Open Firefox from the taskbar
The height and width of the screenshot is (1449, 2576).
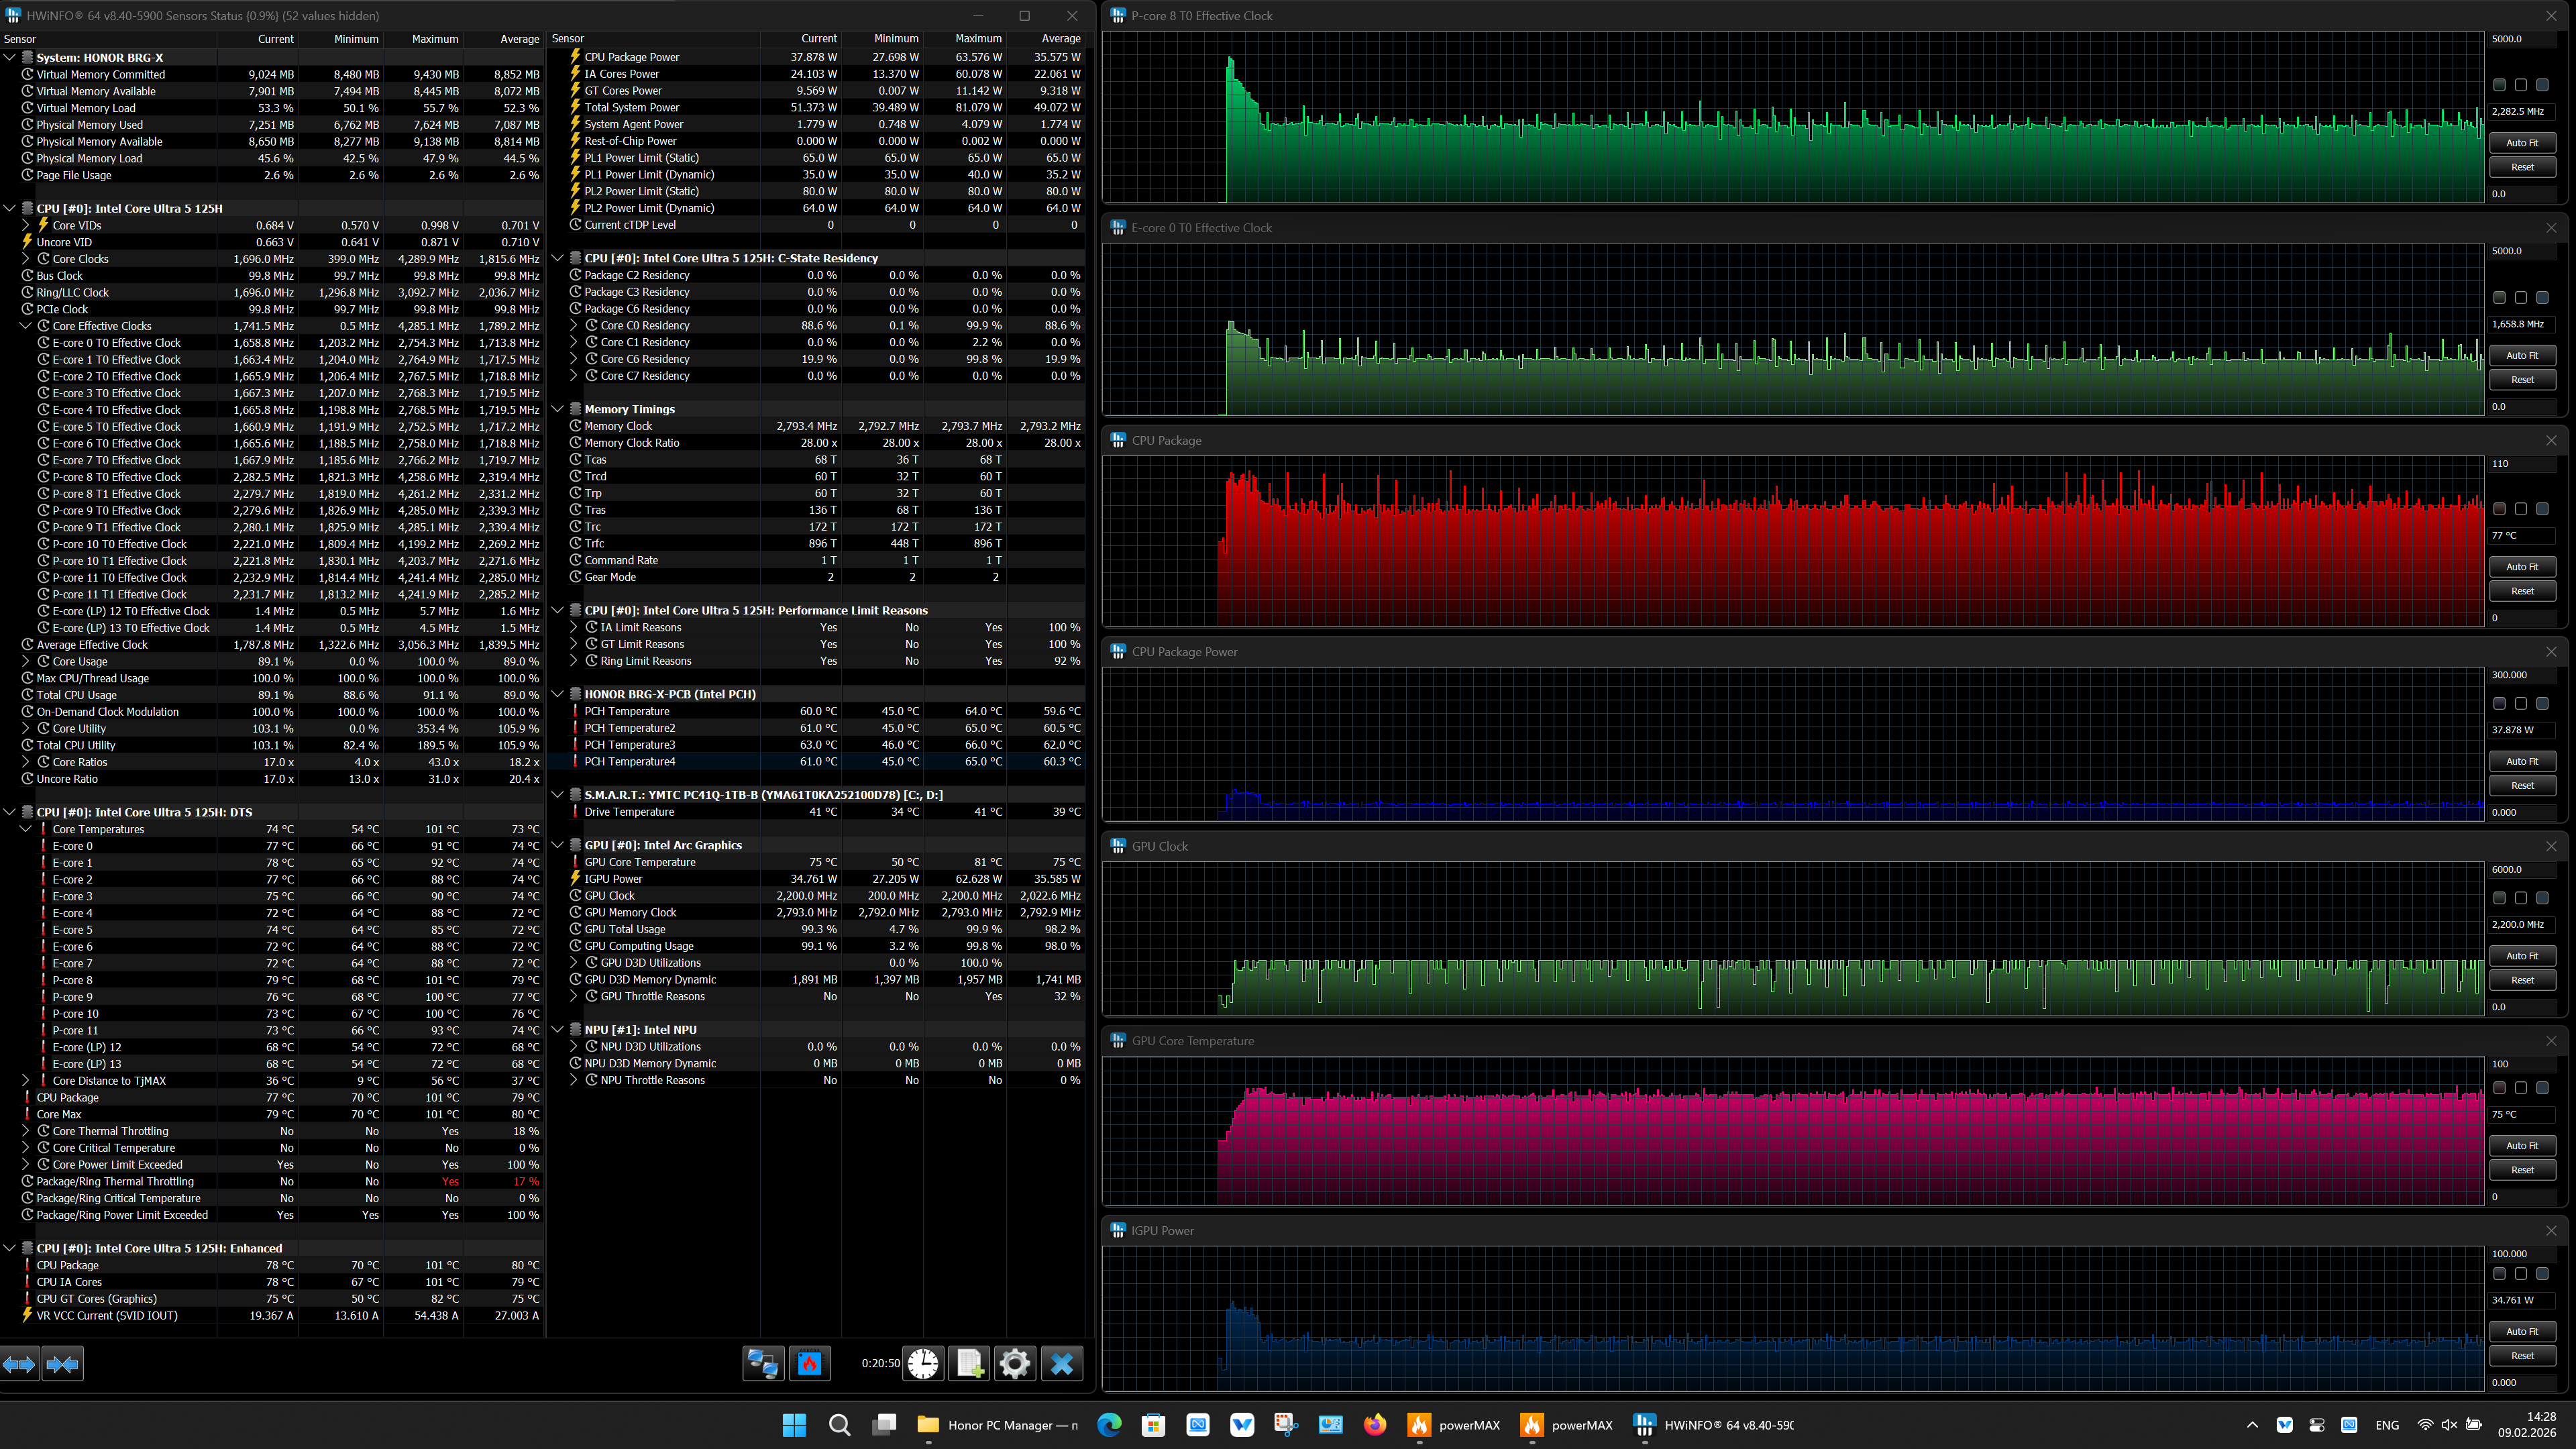coord(1375,1425)
